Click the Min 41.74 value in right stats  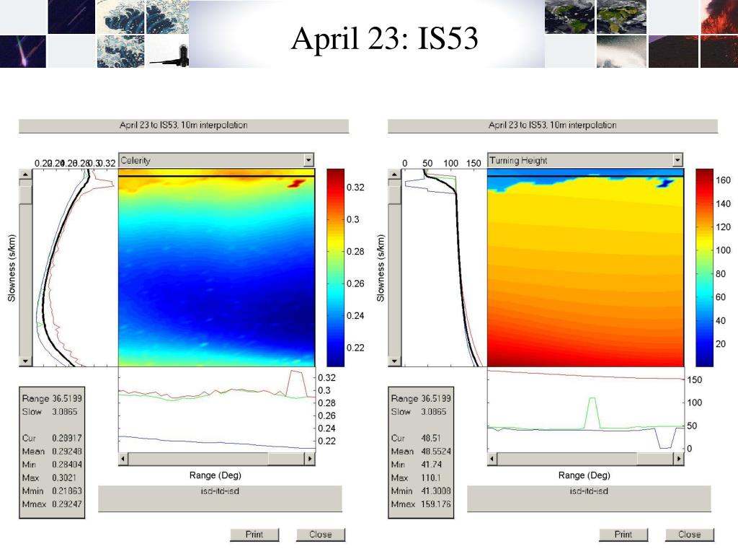431,465
